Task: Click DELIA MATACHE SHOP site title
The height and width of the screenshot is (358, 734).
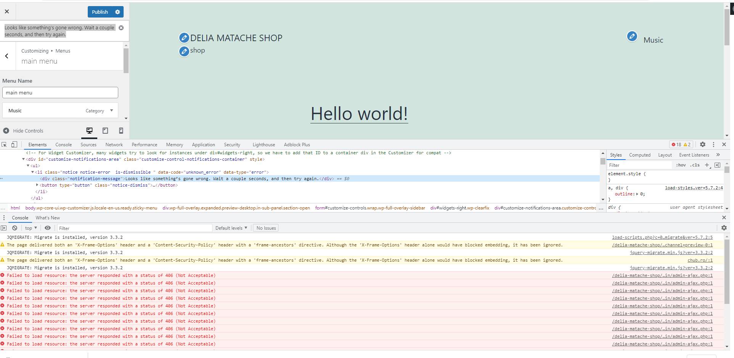Action: click(236, 38)
